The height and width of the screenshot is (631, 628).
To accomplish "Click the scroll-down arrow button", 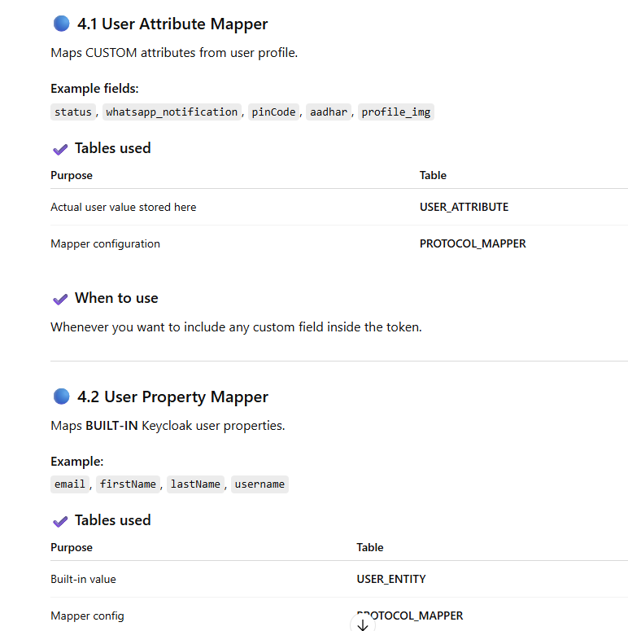I will pyautogui.click(x=363, y=624).
